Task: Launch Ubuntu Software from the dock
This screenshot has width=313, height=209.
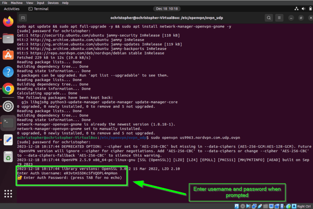Action: point(8,55)
